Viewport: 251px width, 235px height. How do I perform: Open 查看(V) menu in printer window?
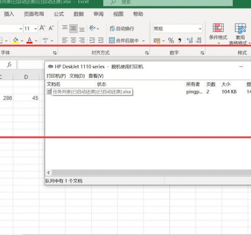coord(96,76)
